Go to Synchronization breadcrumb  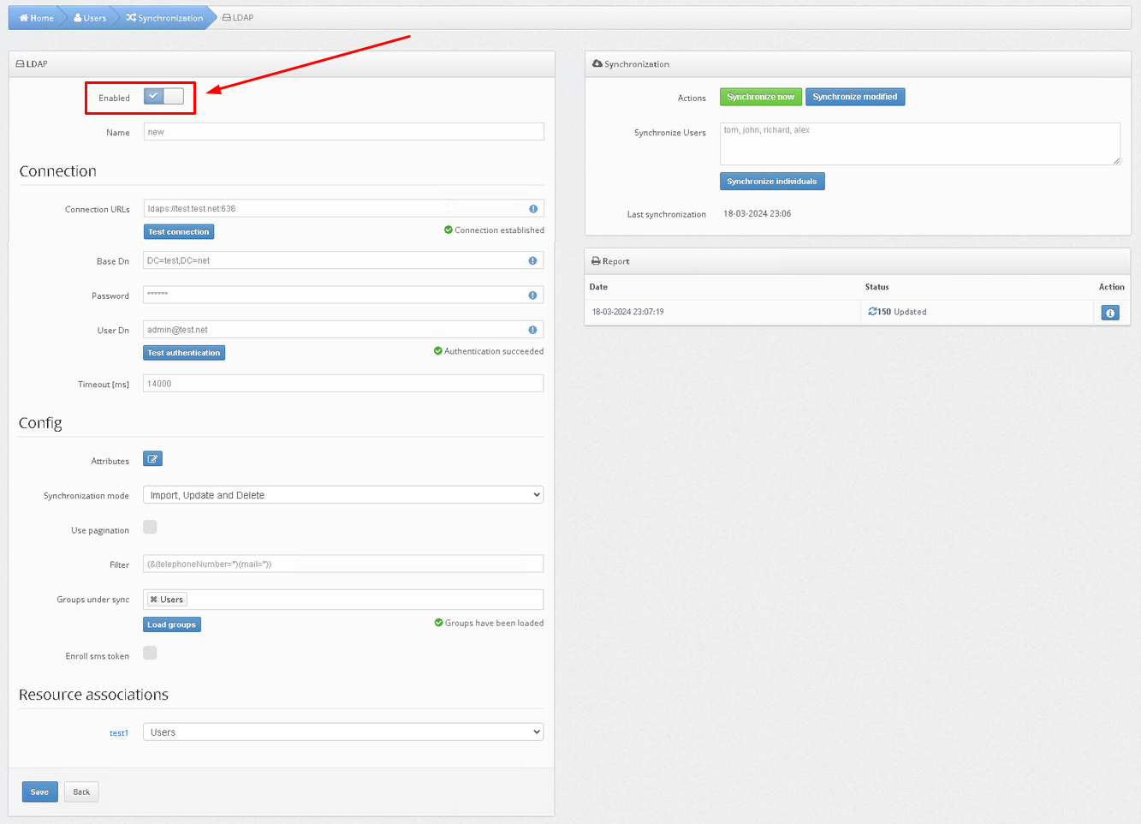tap(164, 18)
